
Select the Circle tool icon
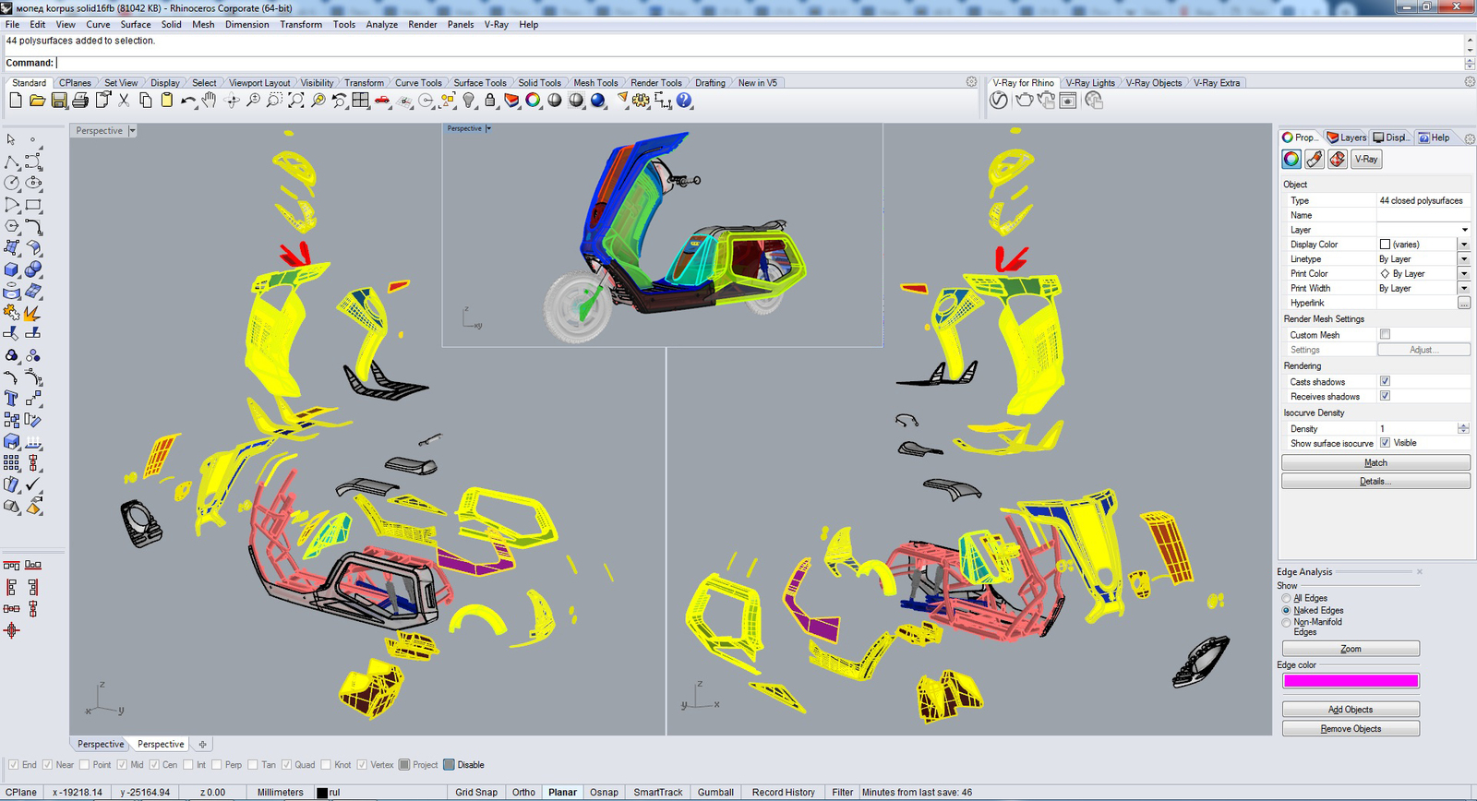tap(11, 183)
